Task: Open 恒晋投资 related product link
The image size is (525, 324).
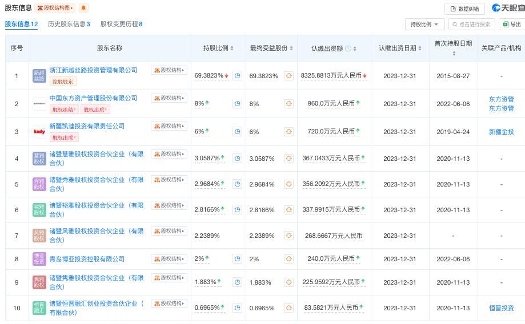Action: [501, 308]
